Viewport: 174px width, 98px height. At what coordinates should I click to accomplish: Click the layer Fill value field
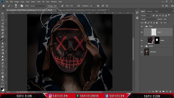(x=165, y=23)
